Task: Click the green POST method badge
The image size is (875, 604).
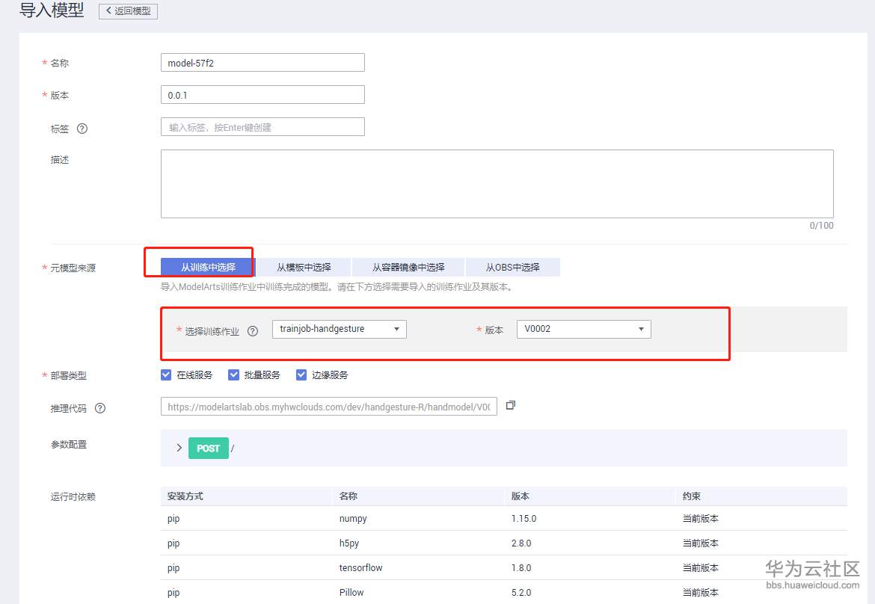Action: (x=209, y=448)
